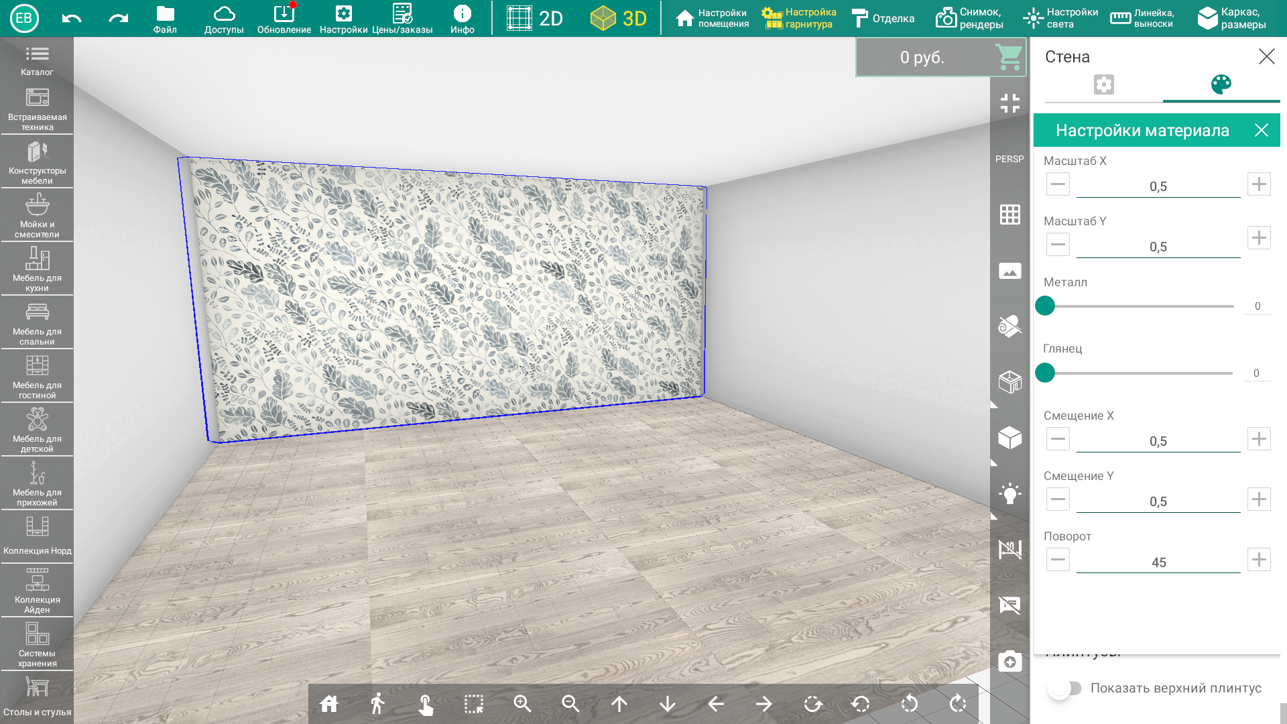Decrease Масштаб Y with minus button
Image resolution: width=1287 pixels, height=724 pixels.
click(x=1058, y=245)
